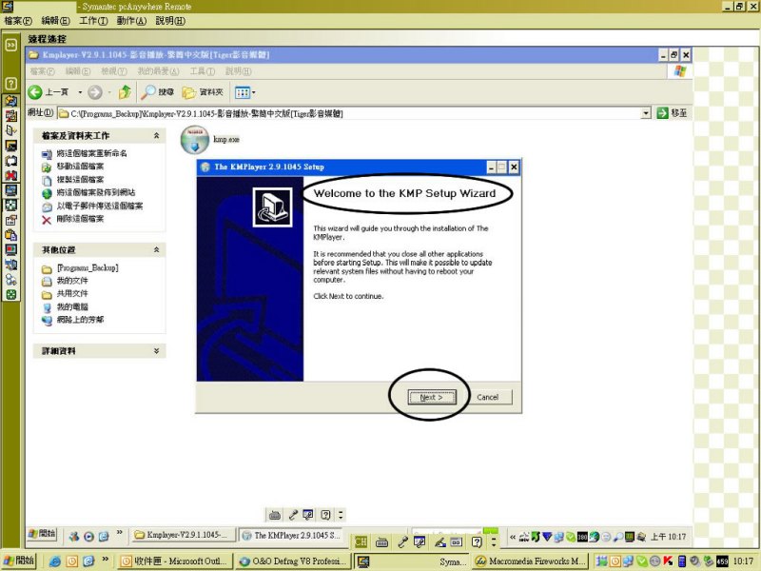
Task: Cancel the KMPlayer setup wizard
Action: pyautogui.click(x=487, y=397)
